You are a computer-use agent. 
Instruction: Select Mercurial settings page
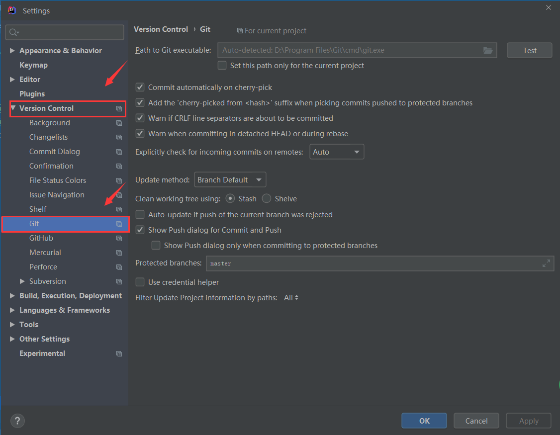pyautogui.click(x=45, y=253)
